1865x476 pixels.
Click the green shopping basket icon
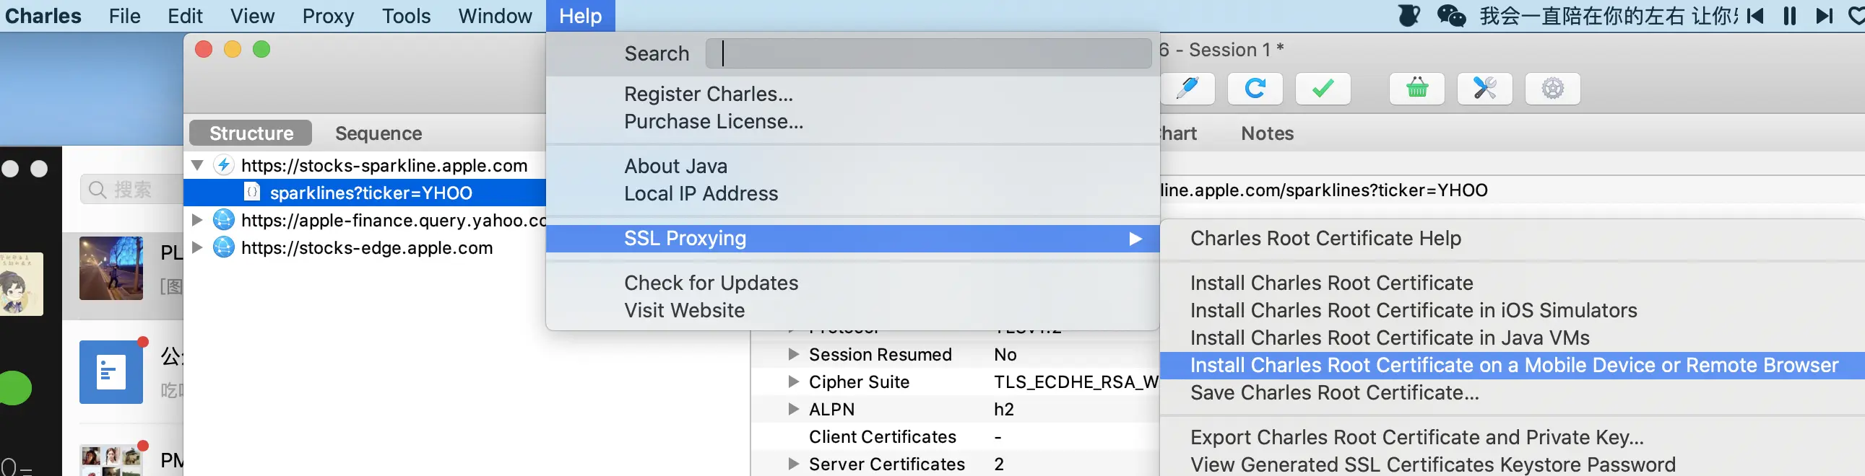pyautogui.click(x=1417, y=88)
